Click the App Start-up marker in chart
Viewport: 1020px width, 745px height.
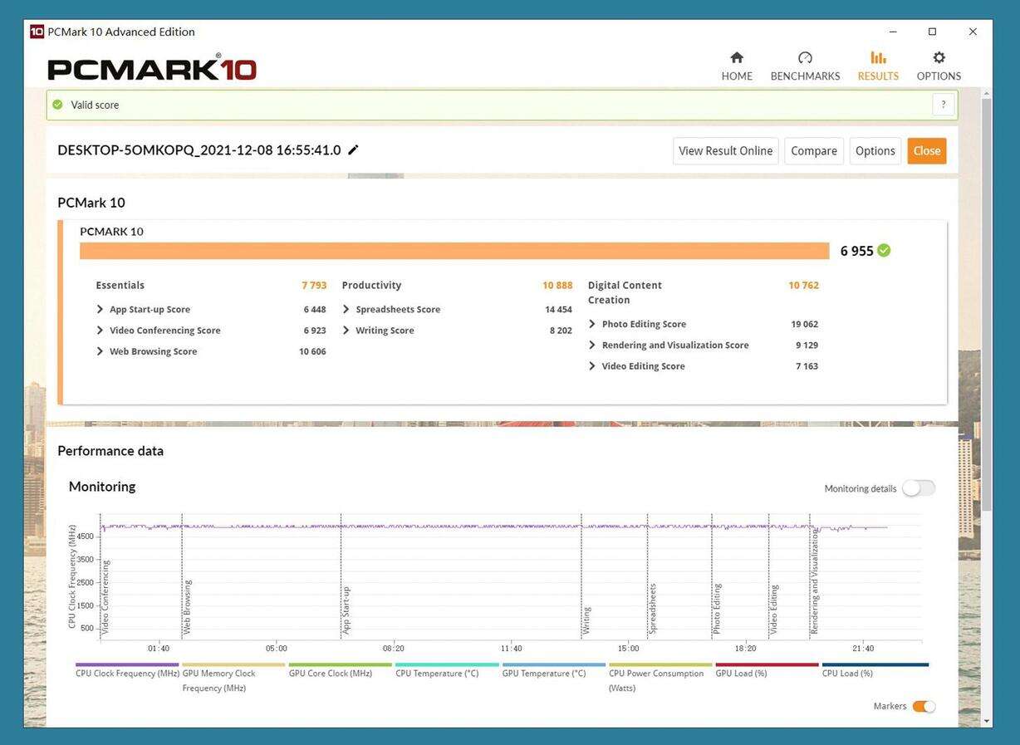[x=346, y=610]
